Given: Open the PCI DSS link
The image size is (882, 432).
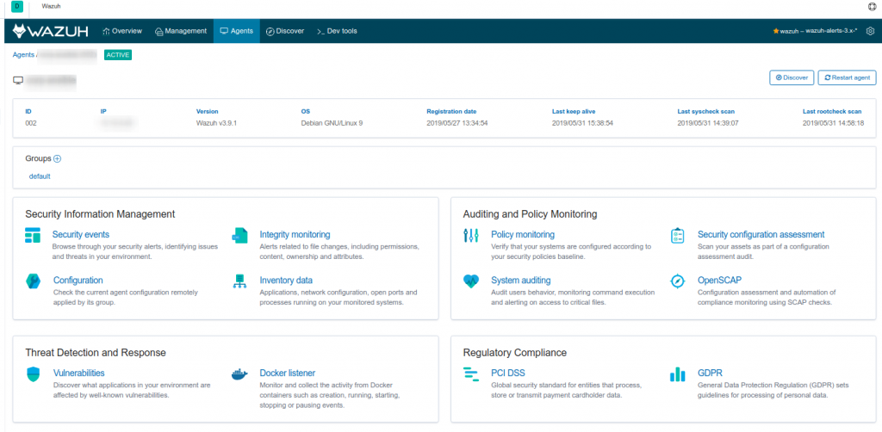Looking at the screenshot, I should click(x=508, y=373).
